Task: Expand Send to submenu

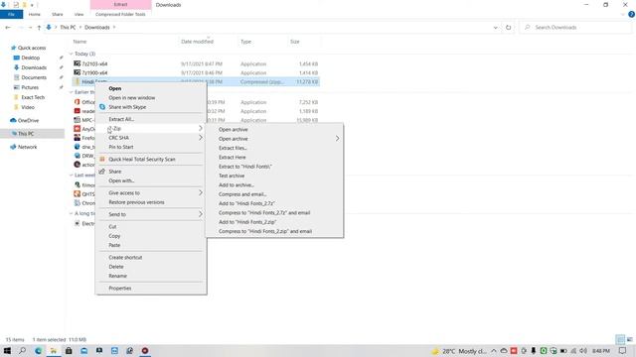Action: [x=201, y=214]
